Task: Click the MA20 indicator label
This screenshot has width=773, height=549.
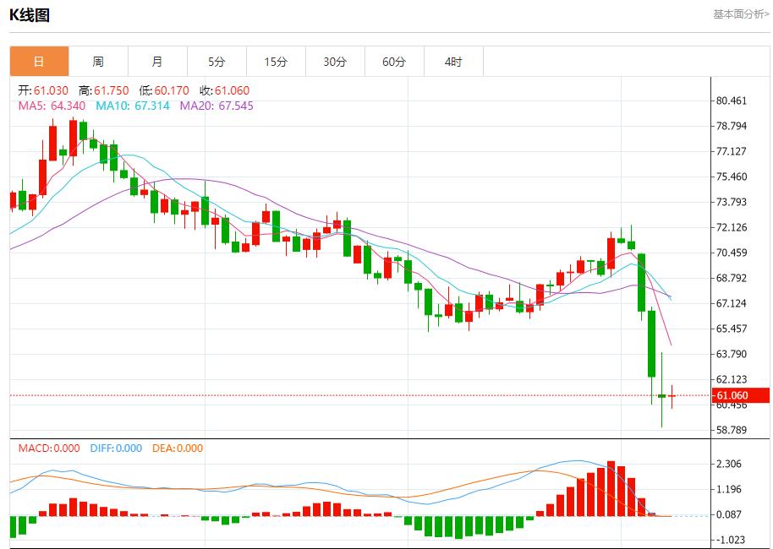Action: point(217,106)
